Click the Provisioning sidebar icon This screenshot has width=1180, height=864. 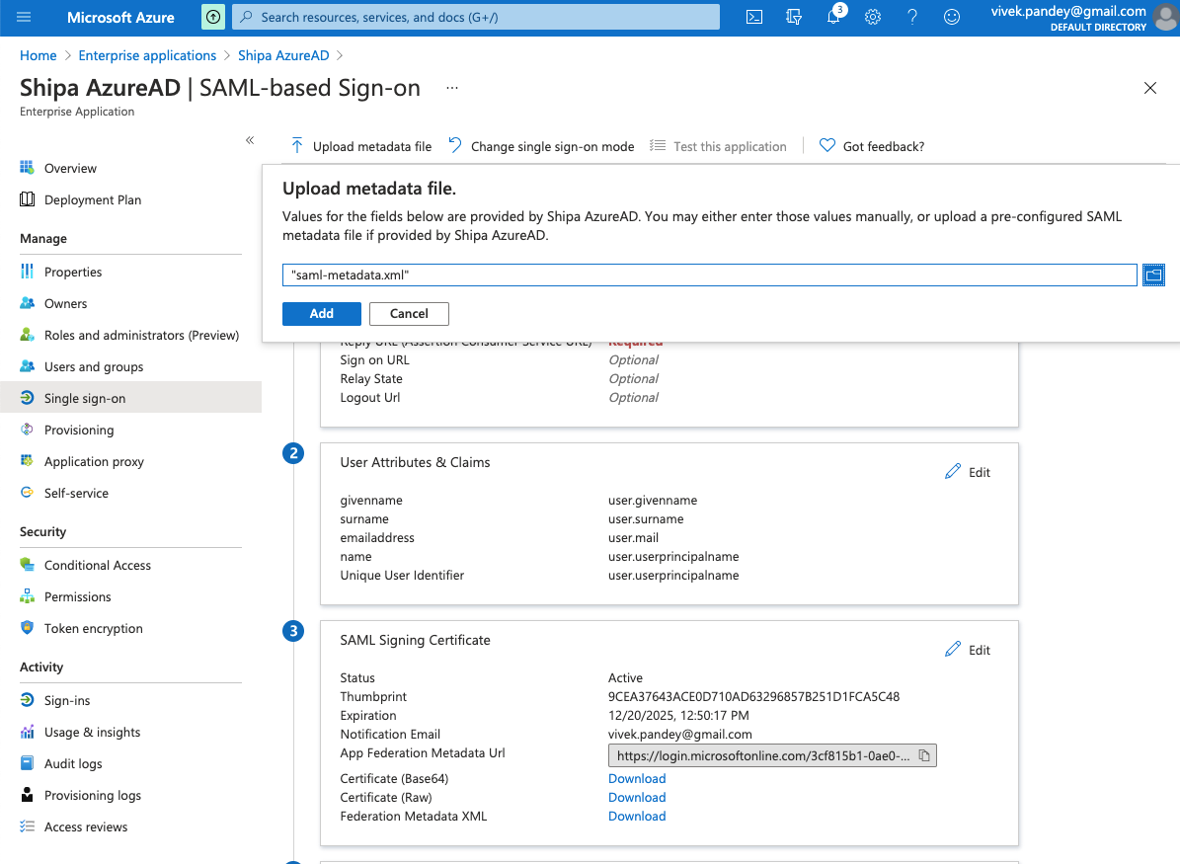pyautogui.click(x=27, y=429)
